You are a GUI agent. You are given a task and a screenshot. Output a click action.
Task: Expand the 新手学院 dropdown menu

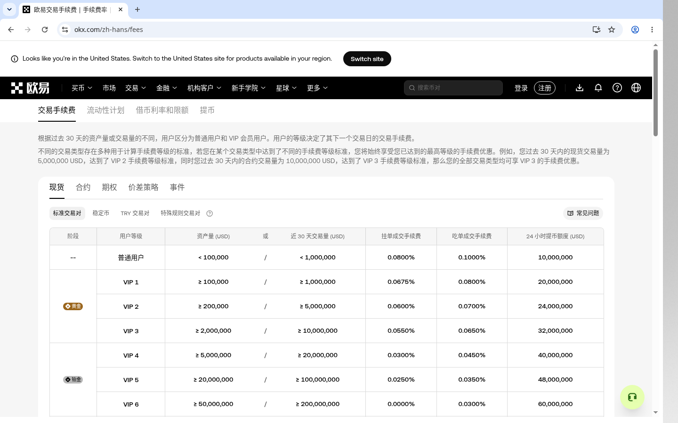249,88
